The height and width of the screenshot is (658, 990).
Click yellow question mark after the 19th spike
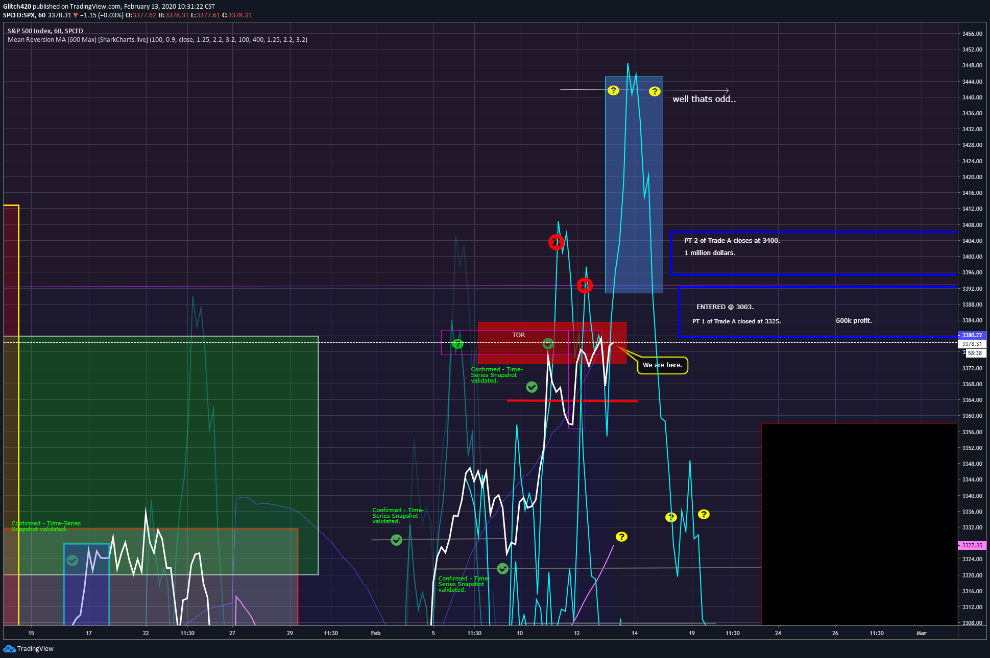(x=704, y=514)
